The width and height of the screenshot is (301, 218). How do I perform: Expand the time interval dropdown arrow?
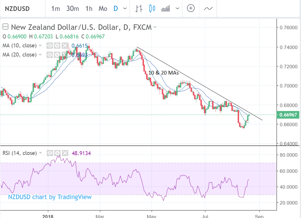click(x=125, y=8)
